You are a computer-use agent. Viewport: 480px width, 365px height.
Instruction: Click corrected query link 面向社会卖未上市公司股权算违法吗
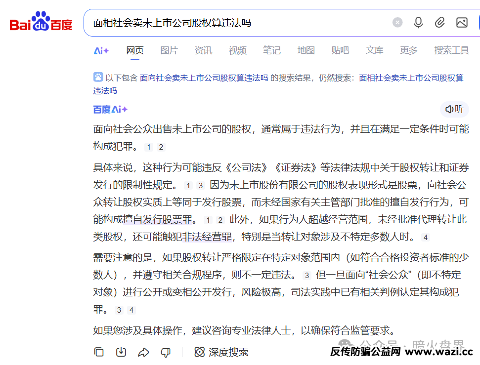coord(204,78)
